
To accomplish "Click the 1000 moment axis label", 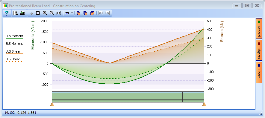I will tap(45, 85).
